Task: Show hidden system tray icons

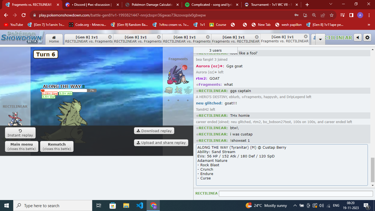Action: [295, 206]
